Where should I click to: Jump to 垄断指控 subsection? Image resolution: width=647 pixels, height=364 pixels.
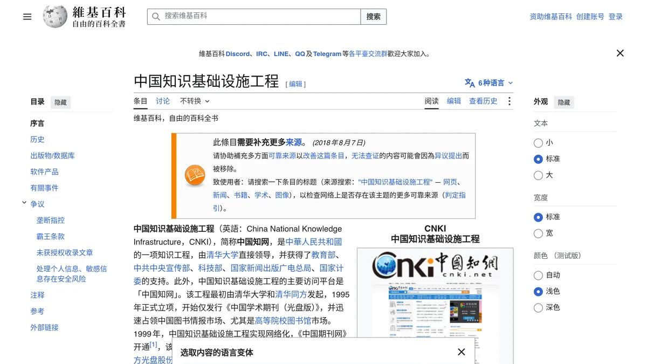[51, 220]
